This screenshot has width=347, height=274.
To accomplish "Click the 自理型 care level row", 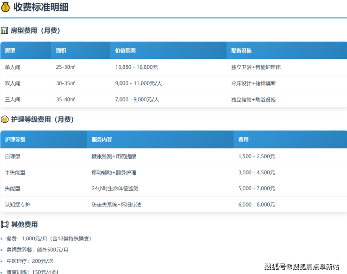I will 13,156.
